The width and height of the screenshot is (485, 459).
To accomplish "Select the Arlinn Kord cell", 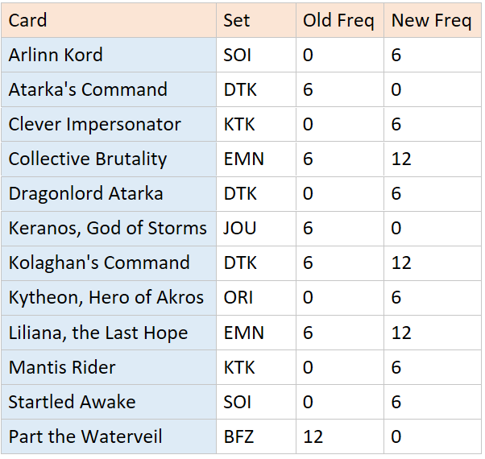I will [109, 56].
